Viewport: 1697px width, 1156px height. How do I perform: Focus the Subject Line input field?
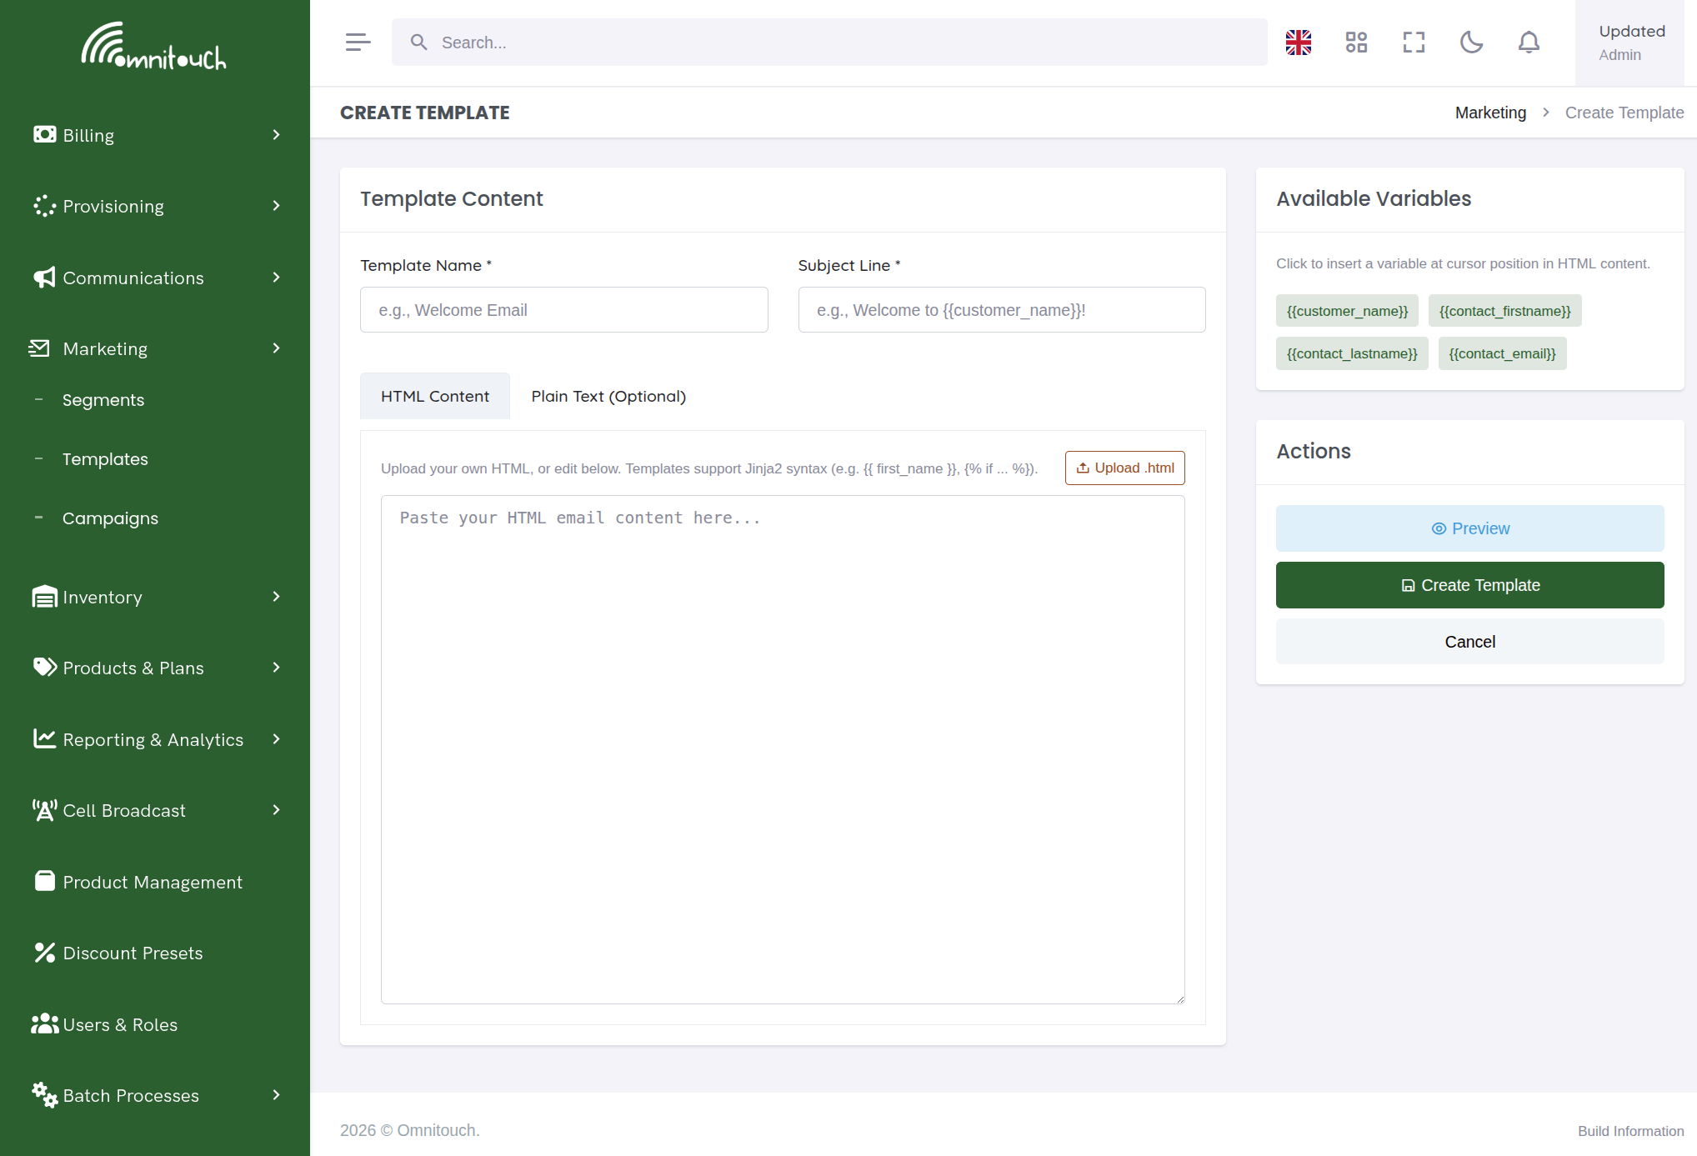[x=1002, y=310]
